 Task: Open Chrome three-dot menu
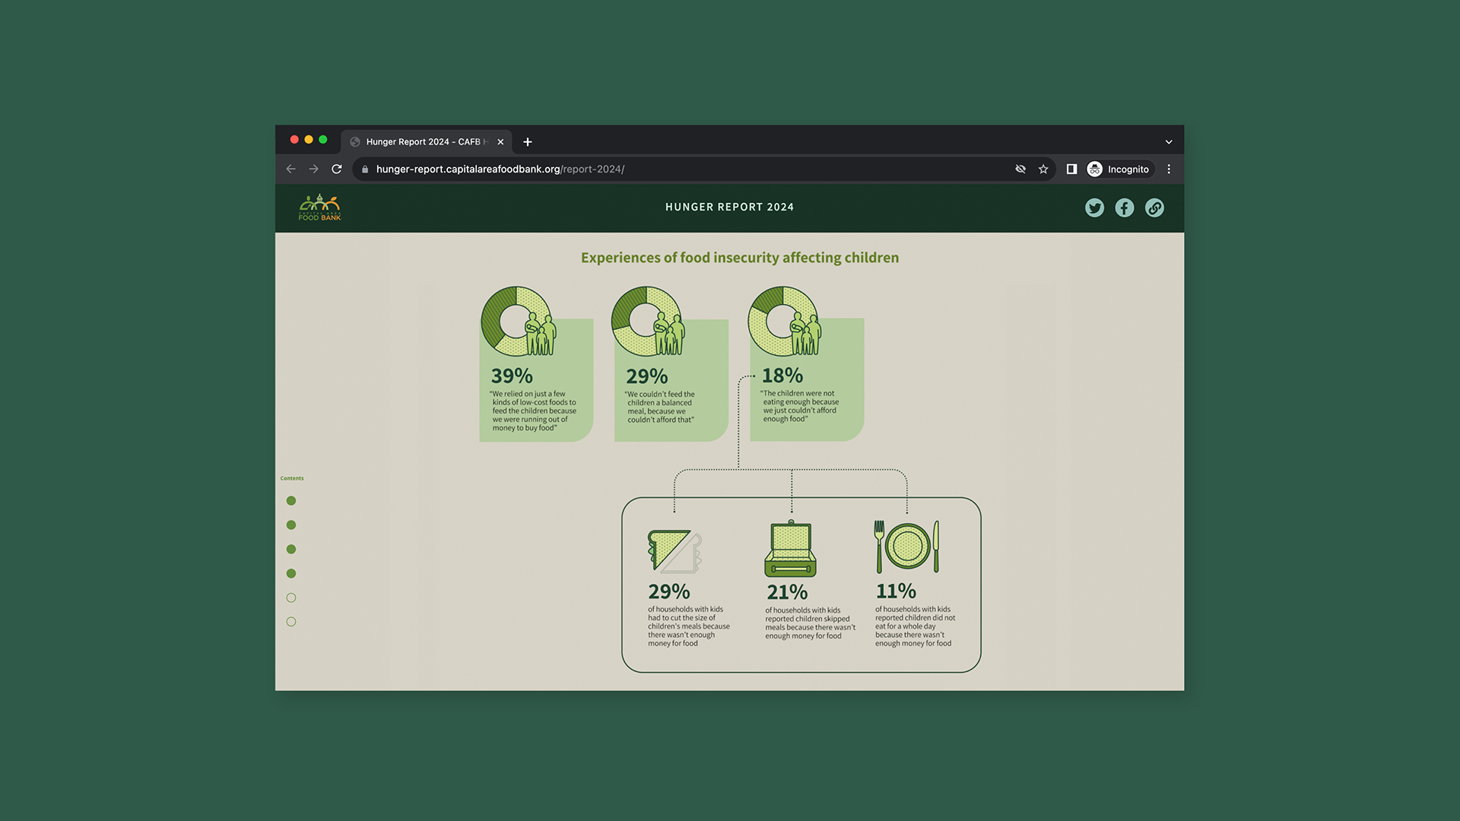(1169, 169)
